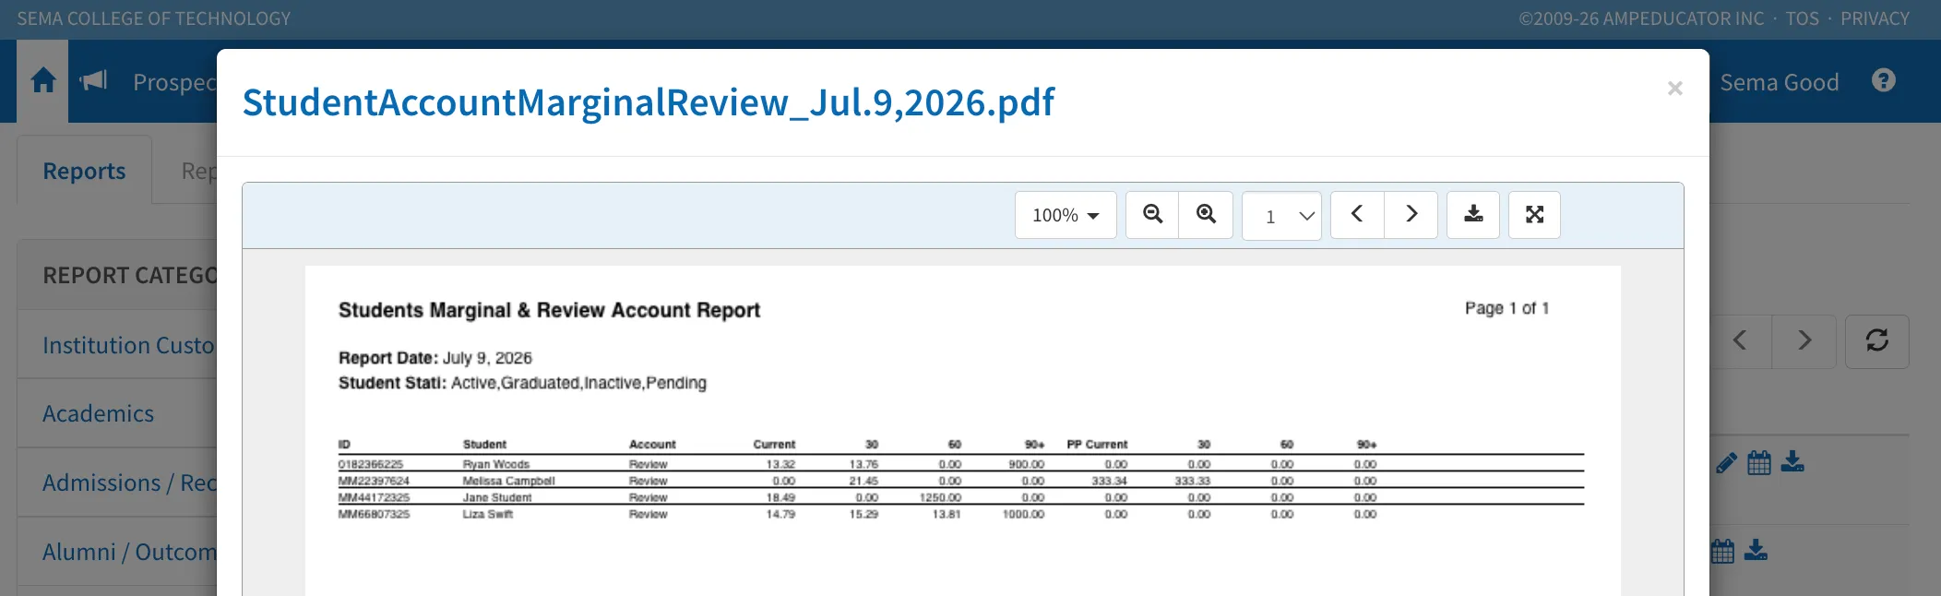
Task: Click student name Liza Swift in report
Action: click(x=488, y=514)
